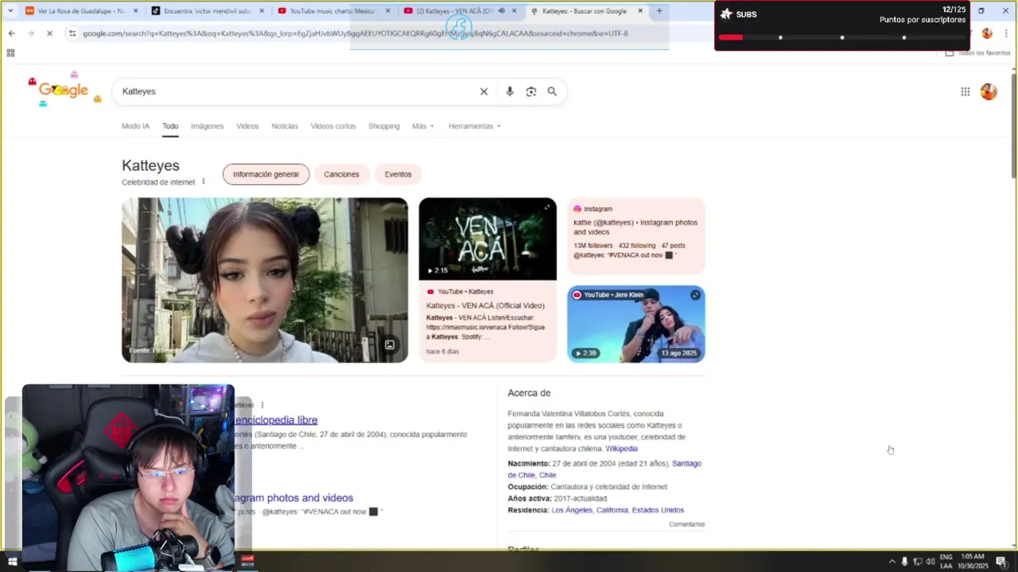The image size is (1018, 572).
Task: Open more options for Wikipedia result
Action: pyautogui.click(x=262, y=405)
